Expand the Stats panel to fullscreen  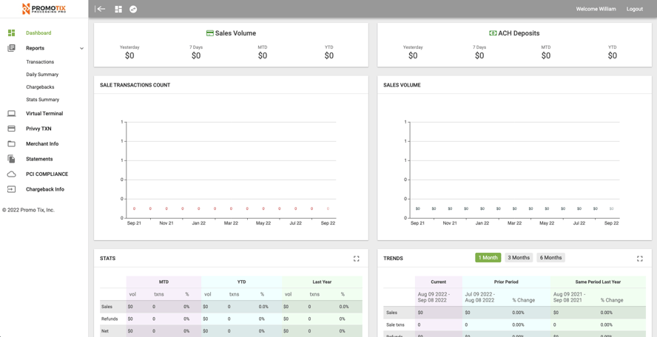357,259
